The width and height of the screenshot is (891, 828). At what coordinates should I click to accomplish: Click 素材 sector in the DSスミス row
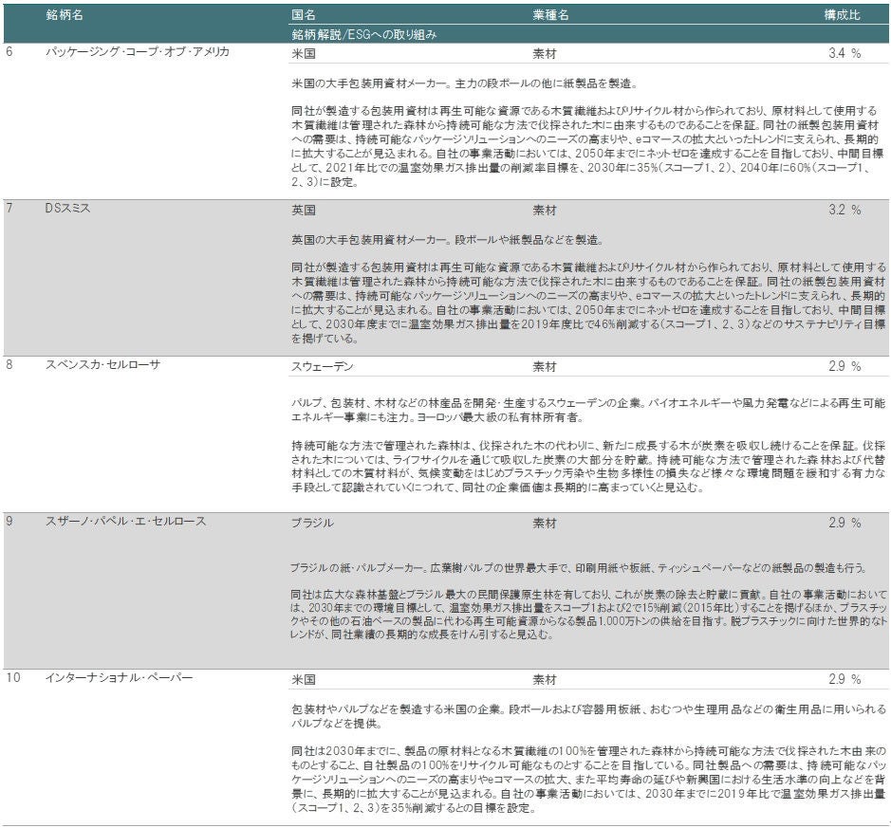545,210
